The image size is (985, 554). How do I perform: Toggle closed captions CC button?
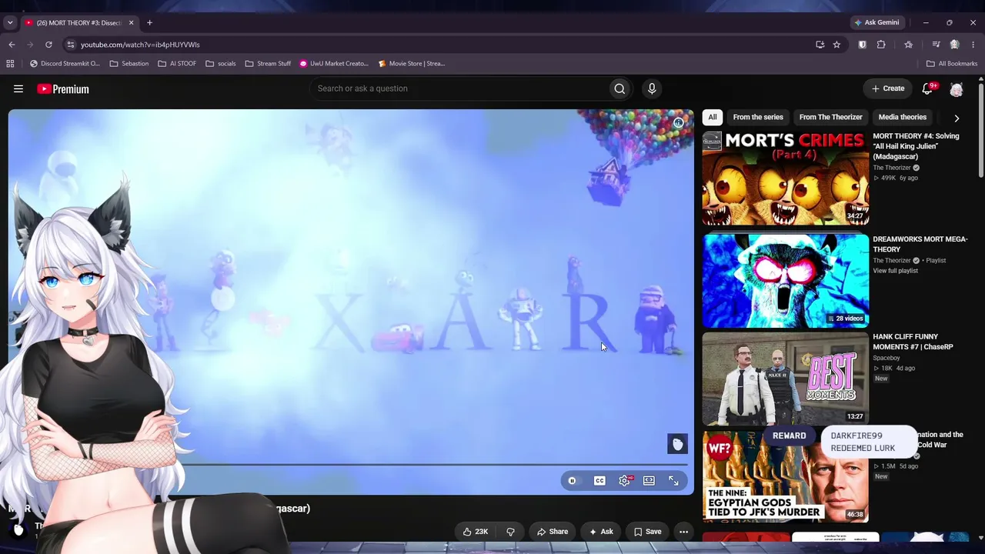pyautogui.click(x=599, y=481)
